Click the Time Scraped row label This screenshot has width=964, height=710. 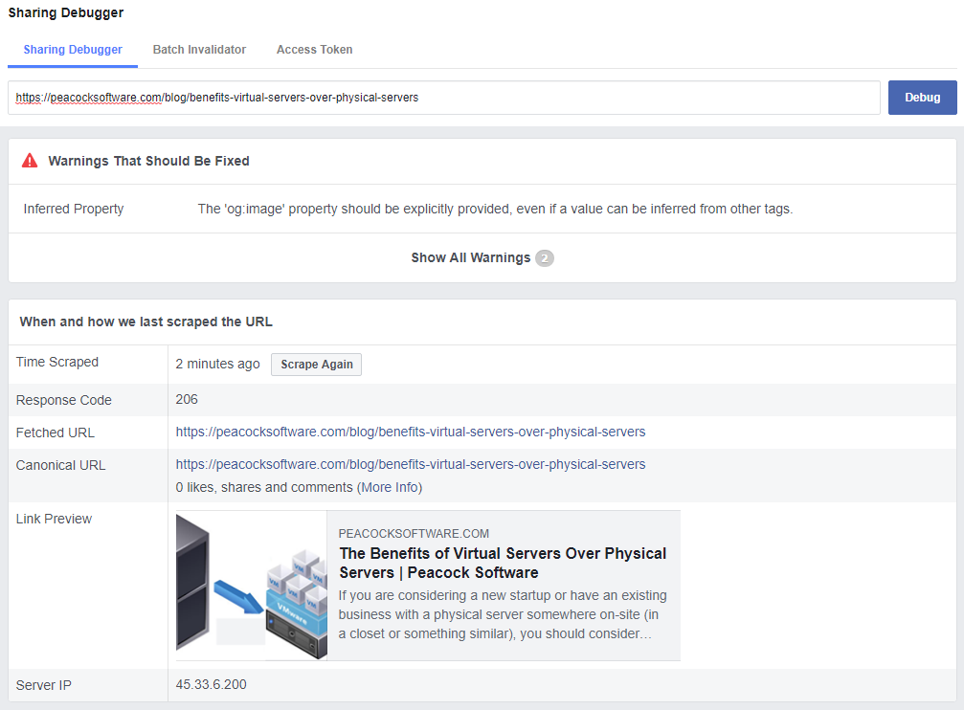(x=57, y=362)
